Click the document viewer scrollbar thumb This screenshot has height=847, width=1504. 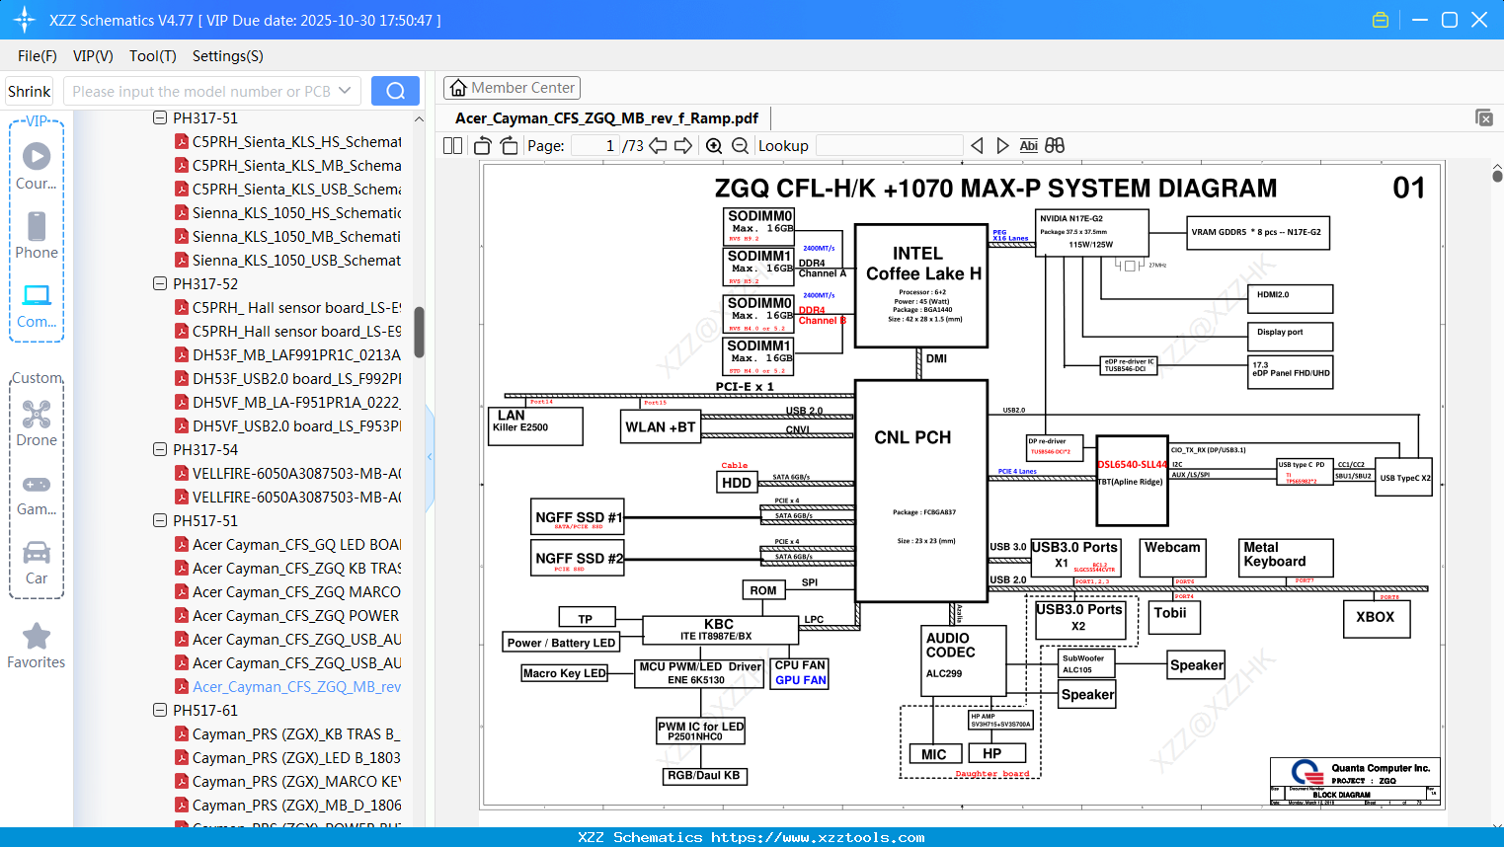tap(1497, 176)
